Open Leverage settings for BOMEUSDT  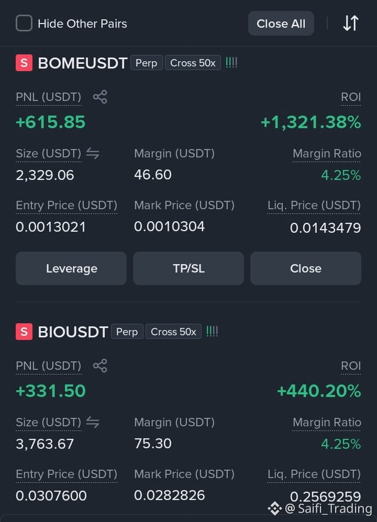(x=71, y=268)
